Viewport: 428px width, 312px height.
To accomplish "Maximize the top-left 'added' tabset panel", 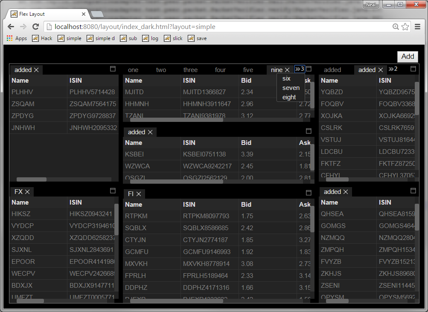I will click(x=113, y=69).
